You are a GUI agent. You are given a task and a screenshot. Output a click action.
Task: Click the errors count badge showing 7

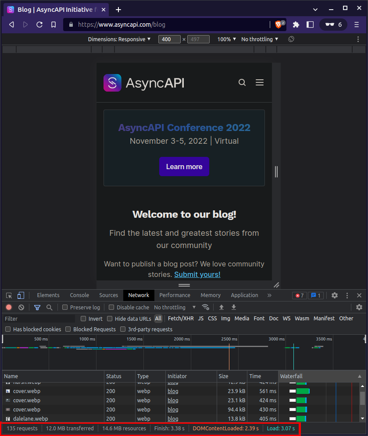pyautogui.click(x=300, y=295)
